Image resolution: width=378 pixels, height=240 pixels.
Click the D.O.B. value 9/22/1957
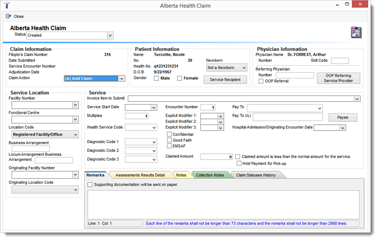(163, 72)
